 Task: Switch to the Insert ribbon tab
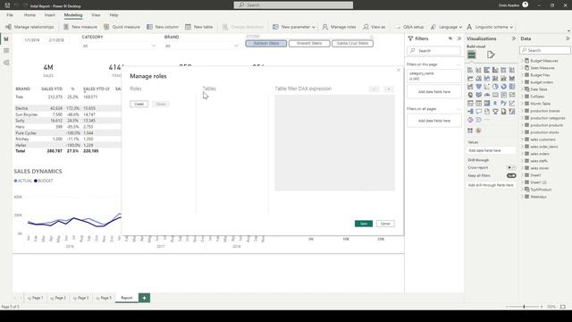(x=50, y=15)
